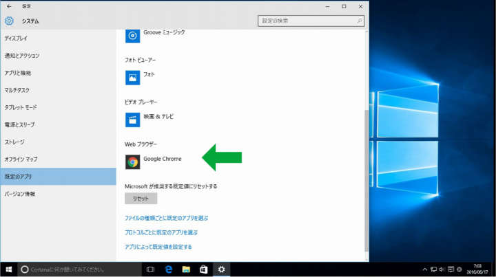Click the back arrow in Settings title bar

click(x=9, y=6)
